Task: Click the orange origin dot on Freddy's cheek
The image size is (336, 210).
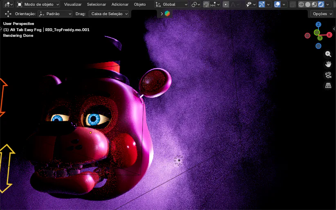Action: (x=90, y=133)
